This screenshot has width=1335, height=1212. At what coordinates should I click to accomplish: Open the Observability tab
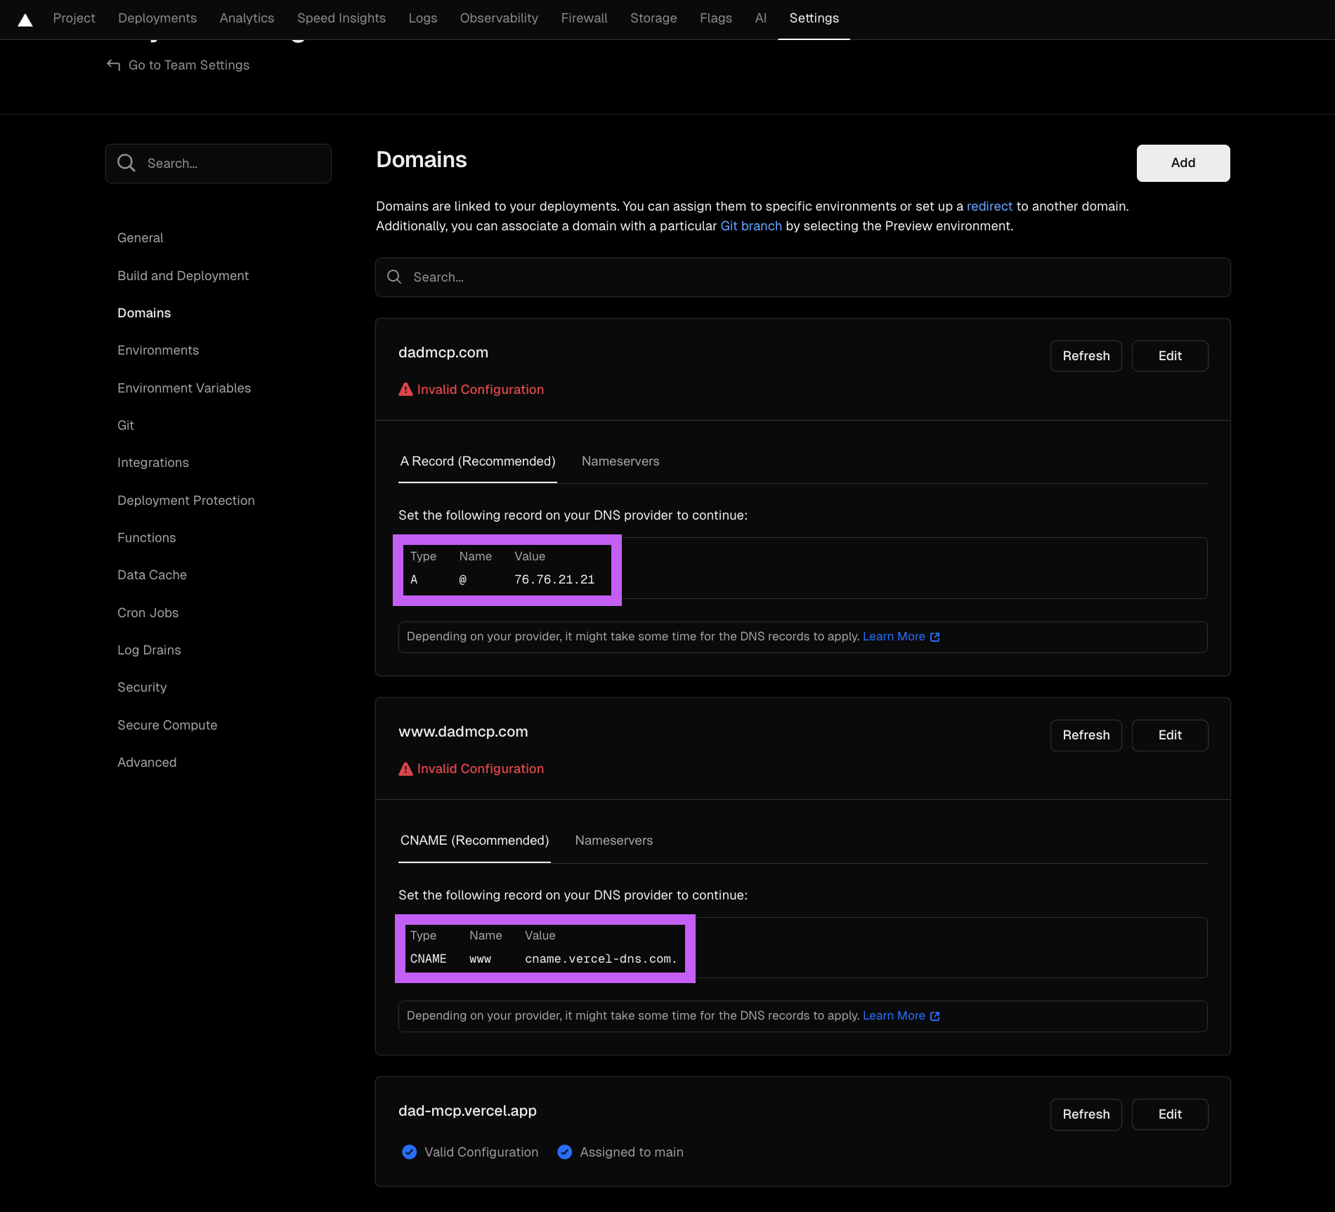coord(499,18)
